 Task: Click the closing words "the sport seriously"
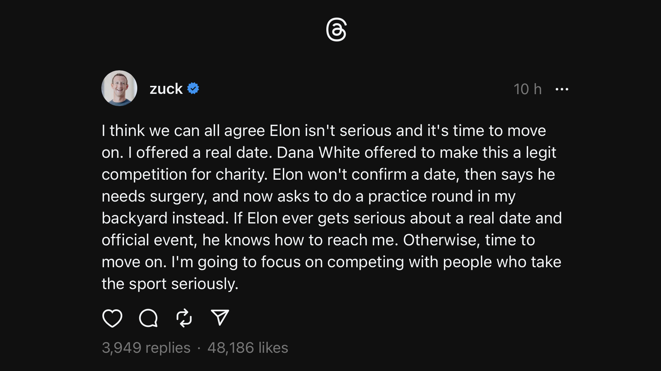click(170, 284)
